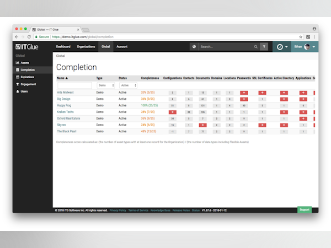Open the Privacy Policy footer link
Screen dimensions: 331x248
(118, 211)
